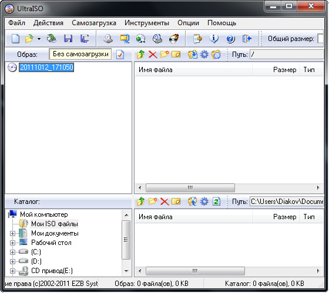Expand the (C:) drive node
This screenshot has height=293, width=329.
[12, 252]
